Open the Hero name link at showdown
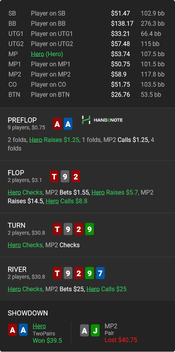The height and width of the screenshot is (352, 175). [39, 326]
